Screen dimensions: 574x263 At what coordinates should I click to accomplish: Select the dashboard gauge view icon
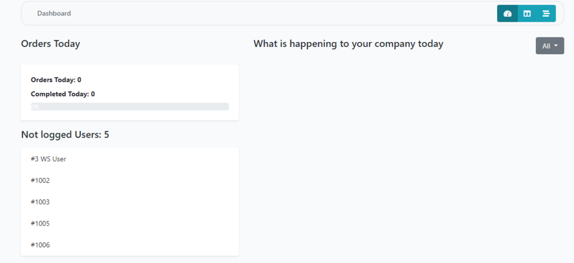[507, 13]
